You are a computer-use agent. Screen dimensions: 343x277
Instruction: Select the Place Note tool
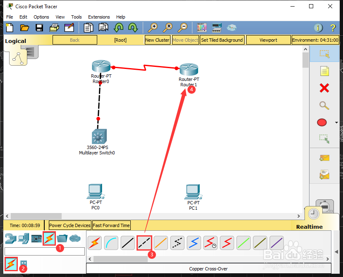click(x=324, y=71)
